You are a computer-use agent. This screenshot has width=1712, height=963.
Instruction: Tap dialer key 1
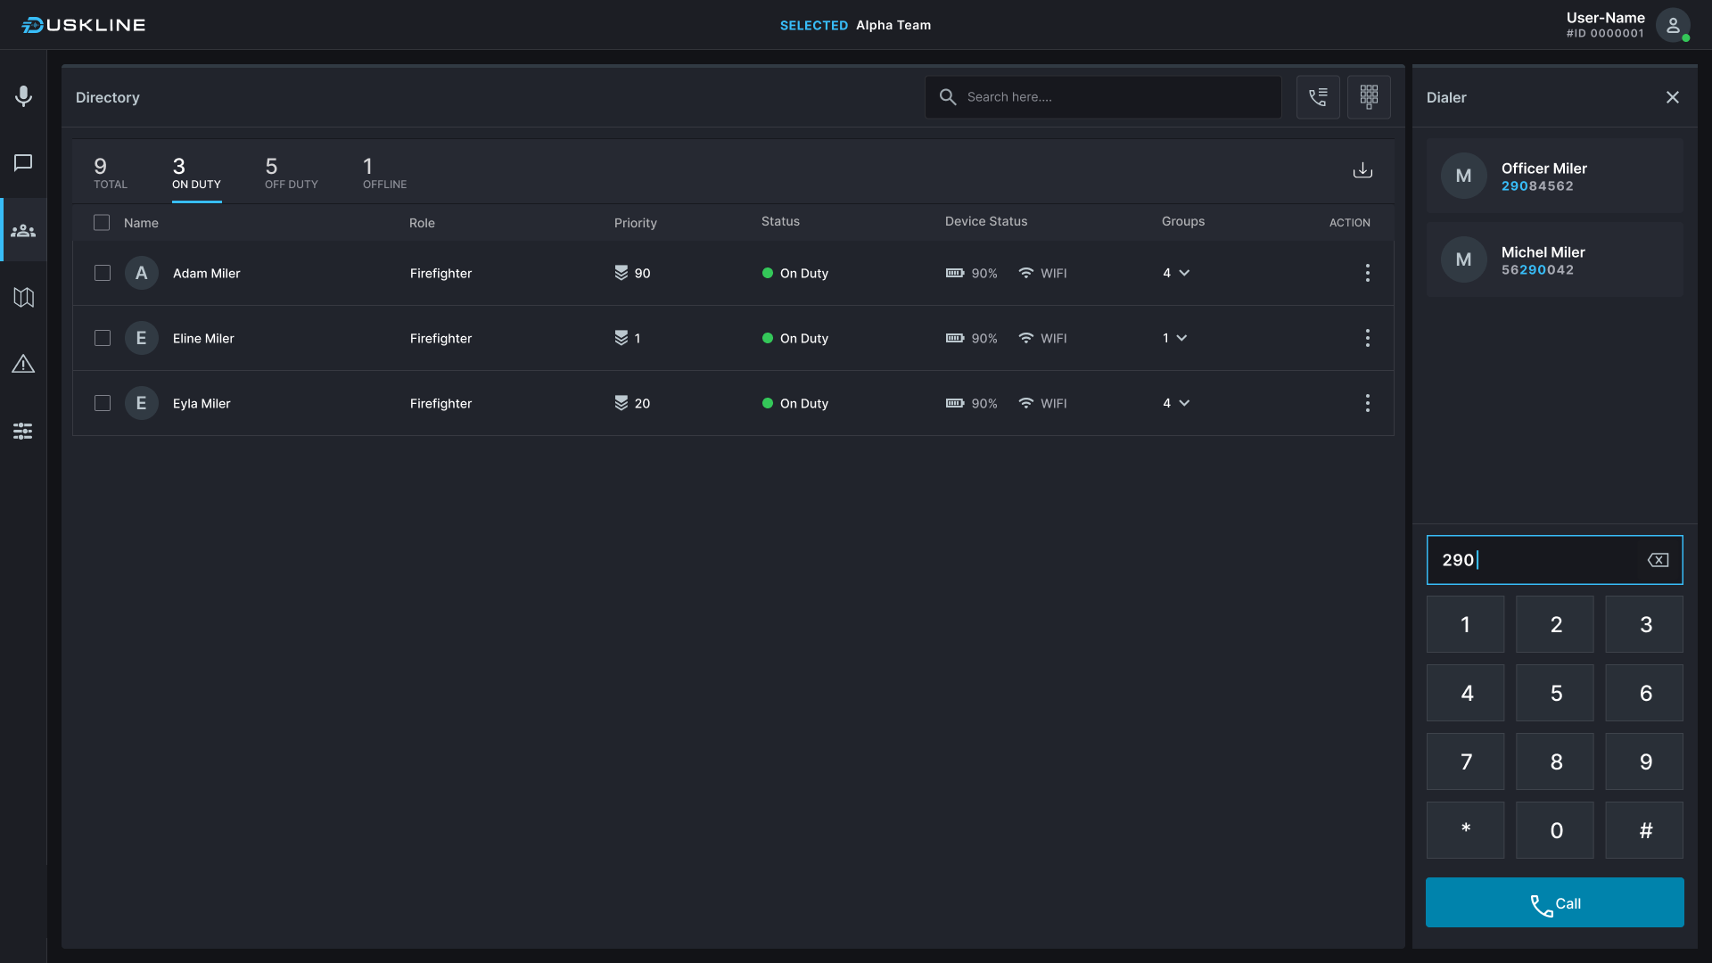coord(1465,624)
